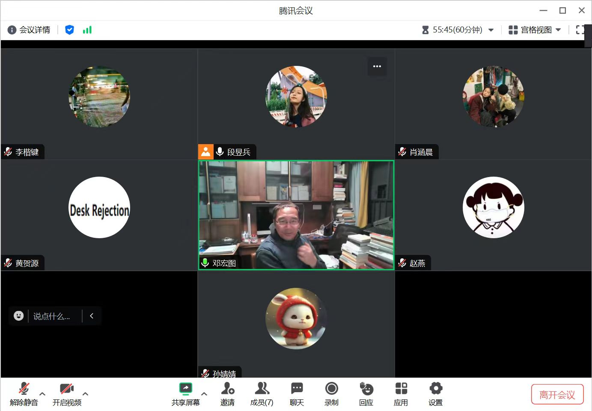Open the 聊天 chat panel

[297, 394]
